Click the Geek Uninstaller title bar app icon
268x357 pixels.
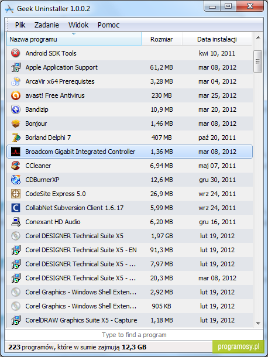[9, 9]
